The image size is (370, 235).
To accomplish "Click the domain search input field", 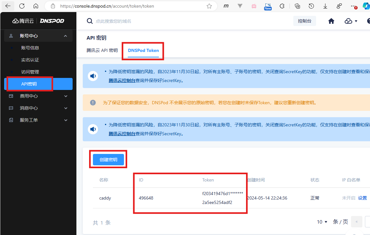I will (159, 21).
